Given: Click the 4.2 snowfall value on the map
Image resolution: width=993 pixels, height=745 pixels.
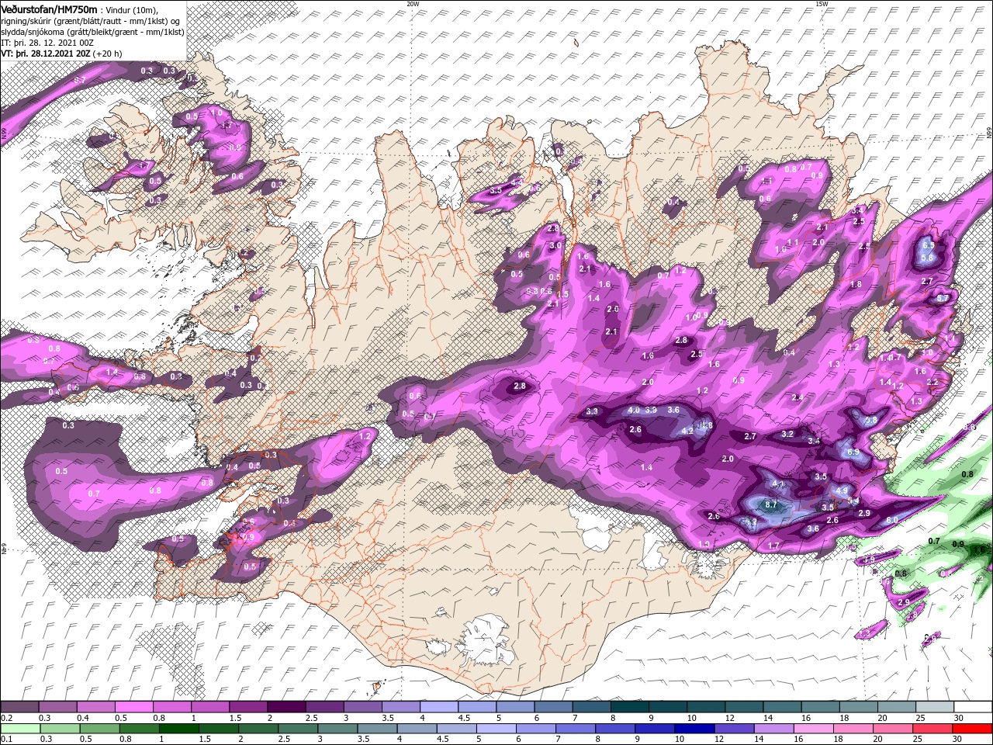Looking at the screenshot, I should 687,431.
